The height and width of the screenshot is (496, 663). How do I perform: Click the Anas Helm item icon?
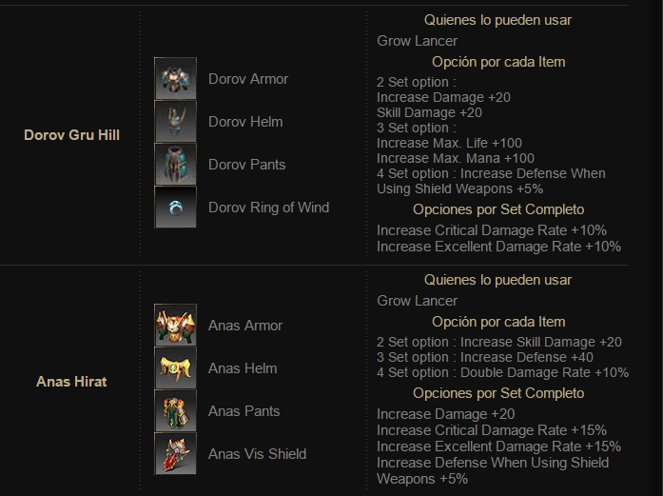click(x=175, y=368)
